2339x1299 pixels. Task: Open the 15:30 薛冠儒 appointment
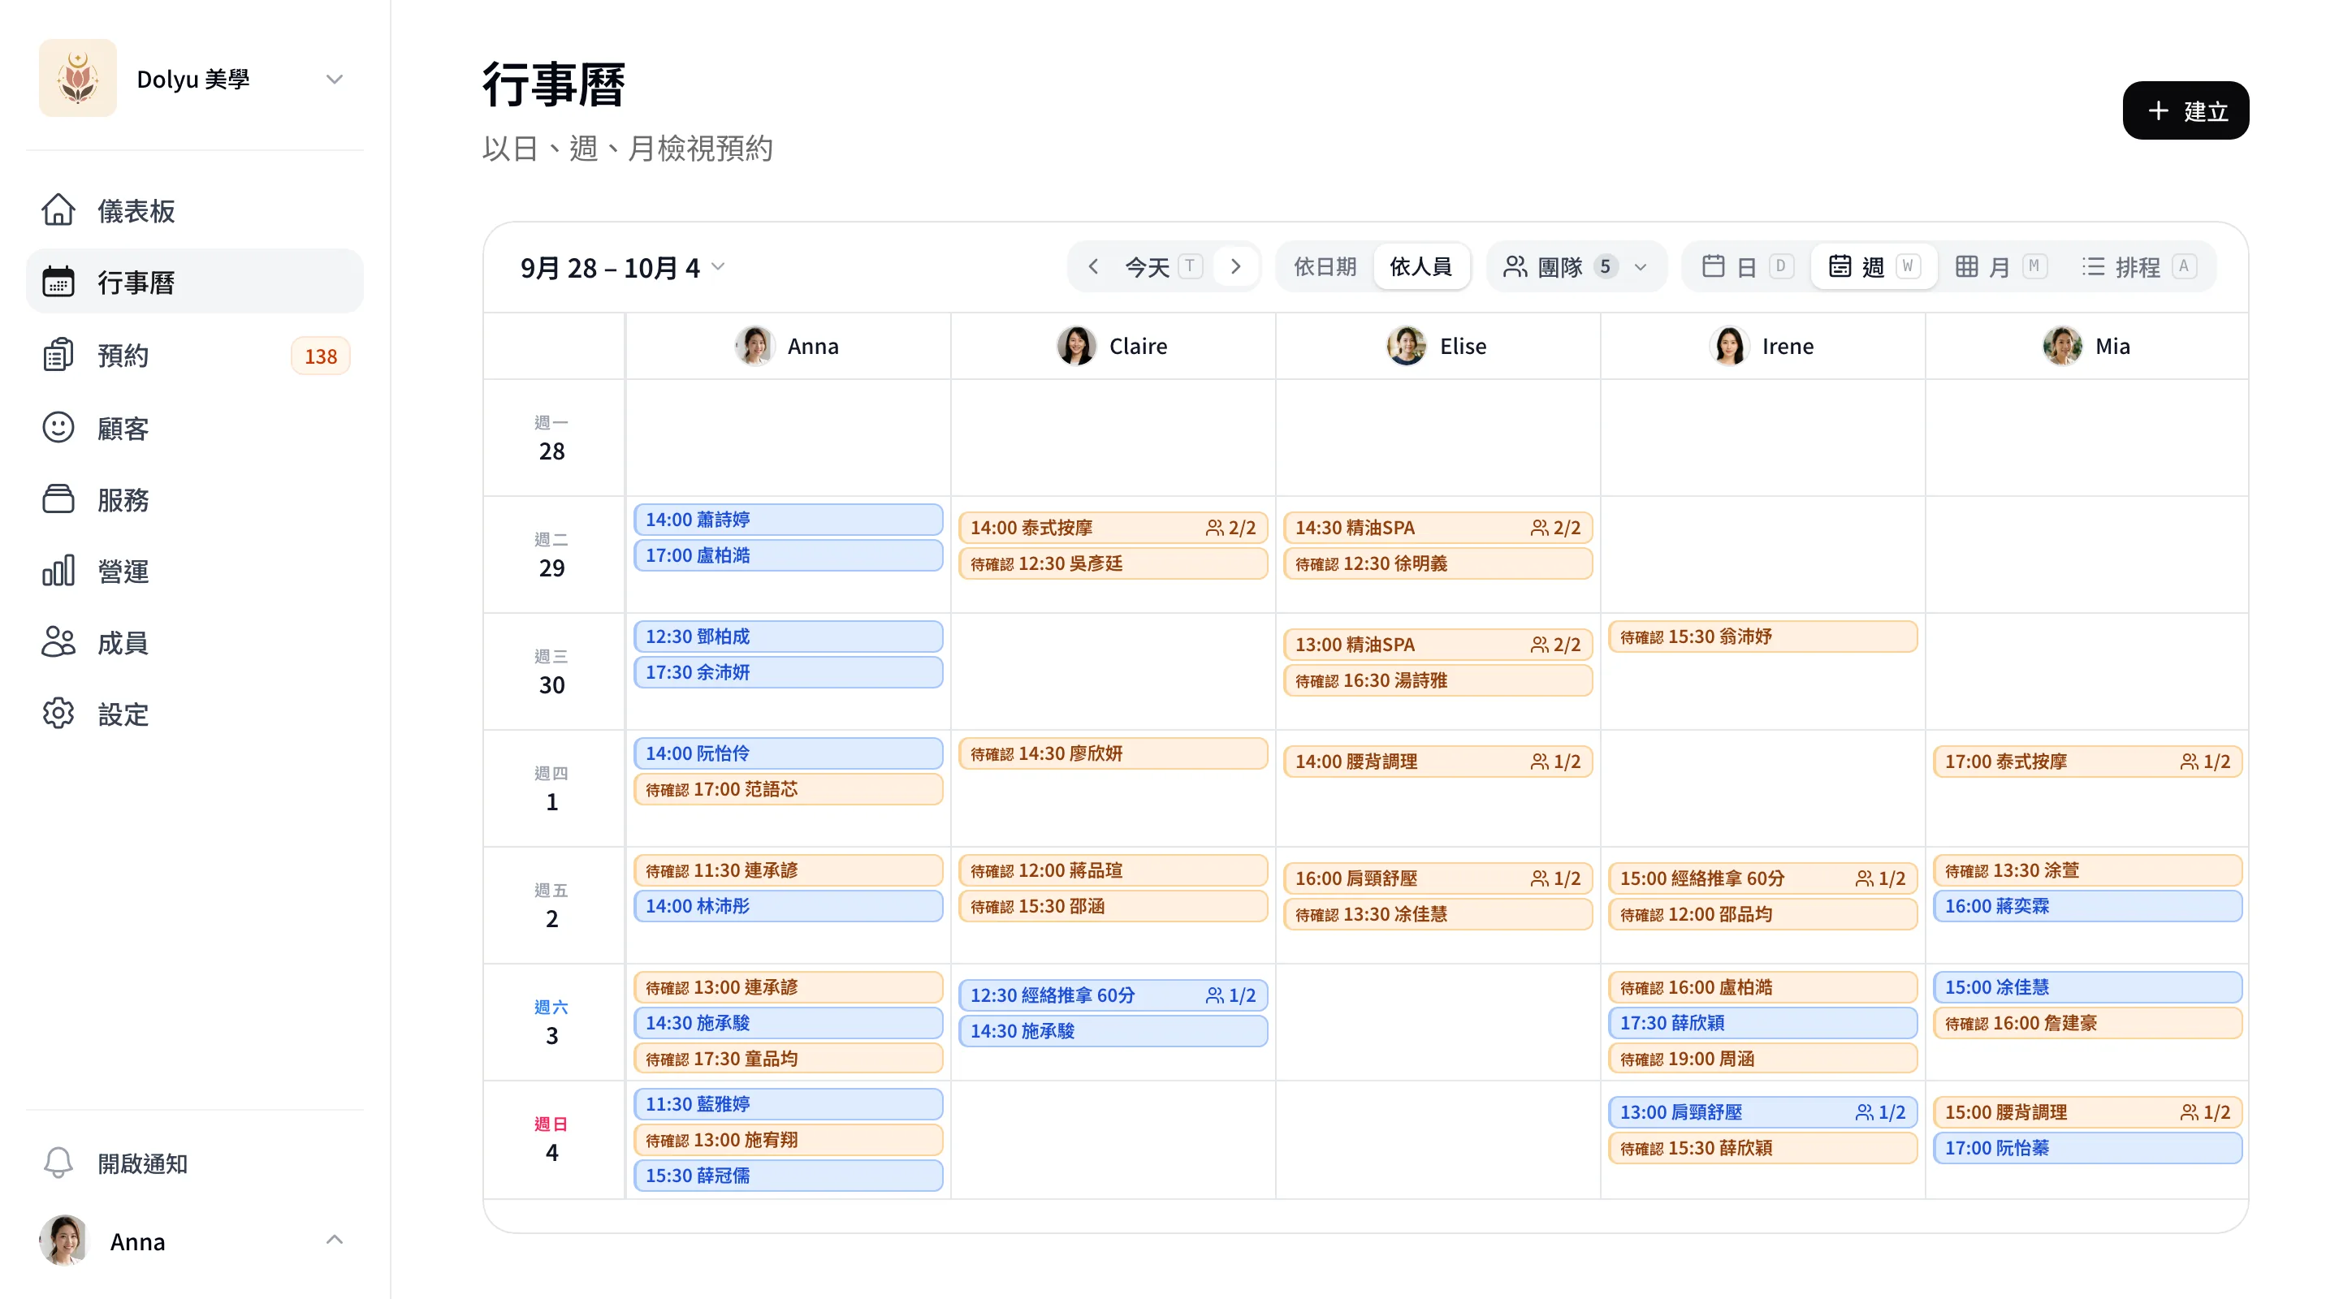point(788,1176)
